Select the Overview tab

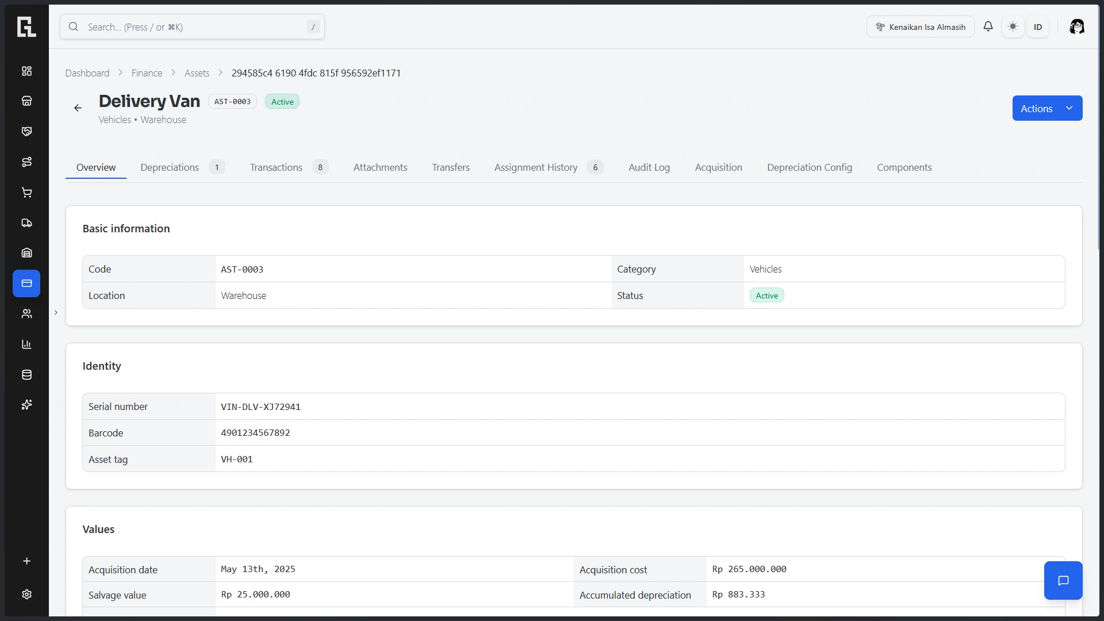[96, 167]
